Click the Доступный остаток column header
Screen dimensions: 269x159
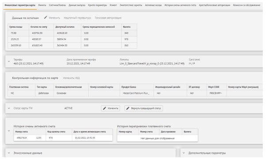click(x=67, y=27)
